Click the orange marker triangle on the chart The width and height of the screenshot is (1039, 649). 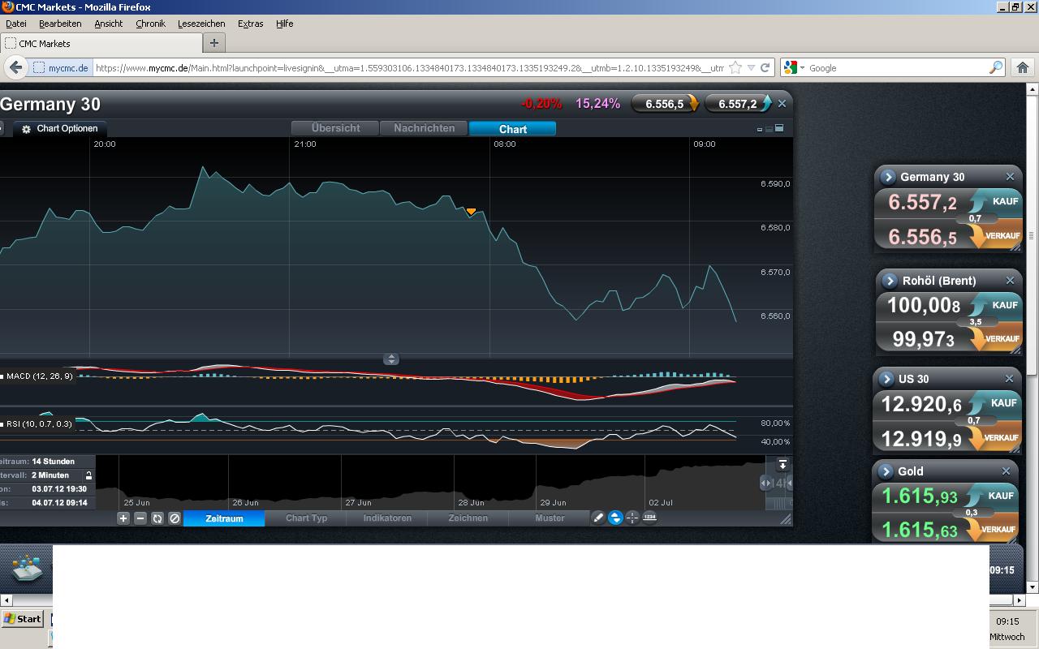471,212
